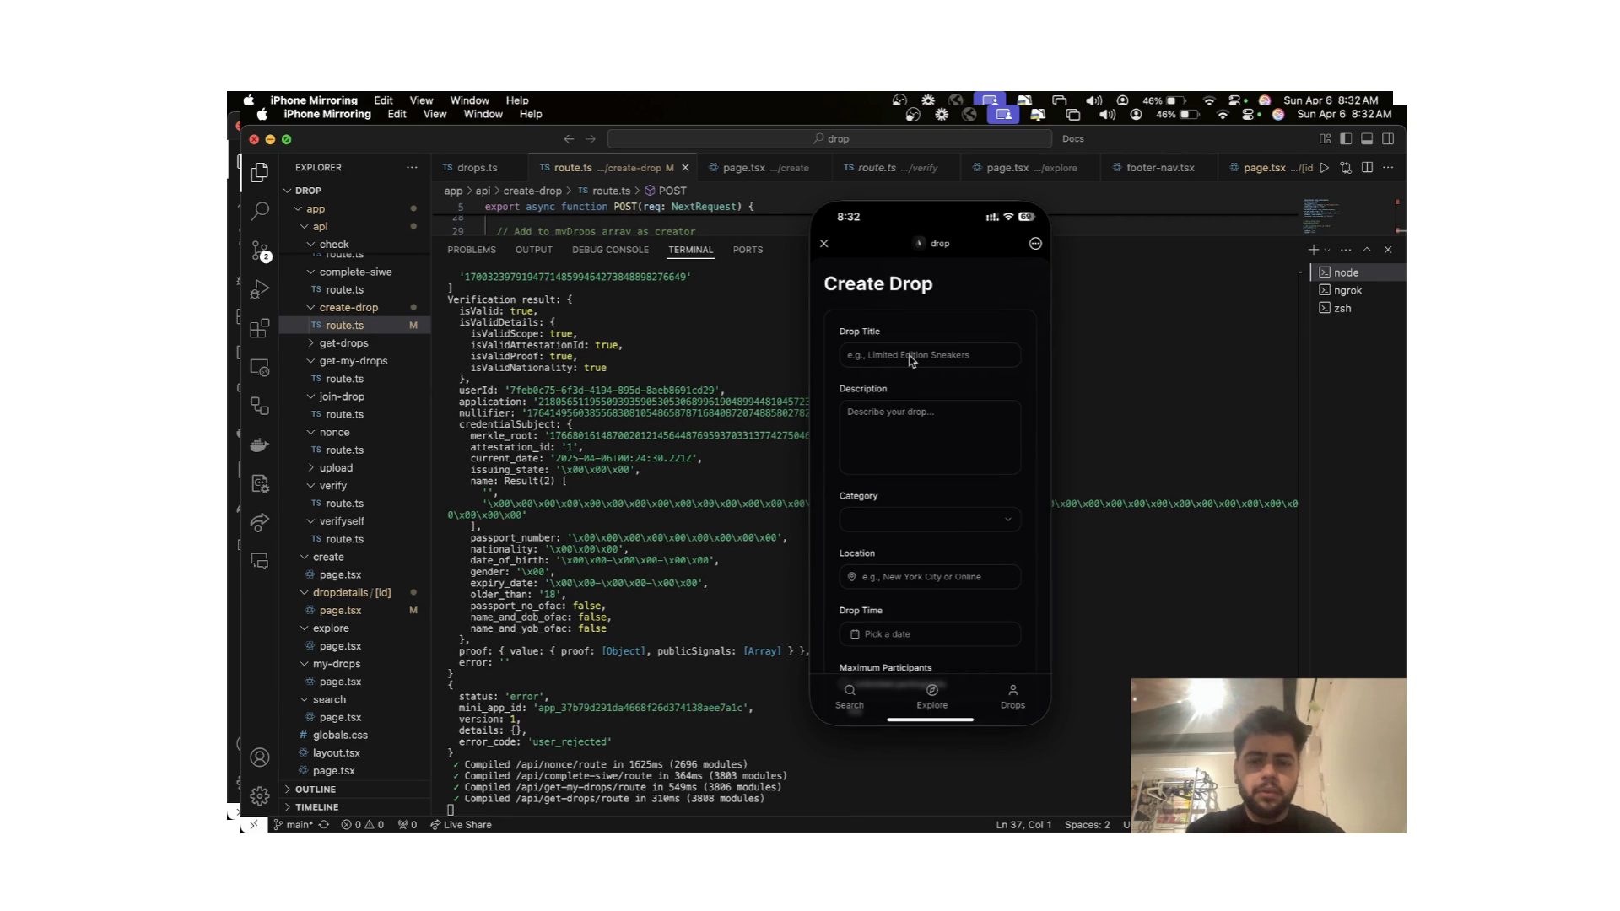Screen dimensions: 1620x911
Task: Open the Manage gear in activity bar
Action: pyautogui.click(x=260, y=795)
